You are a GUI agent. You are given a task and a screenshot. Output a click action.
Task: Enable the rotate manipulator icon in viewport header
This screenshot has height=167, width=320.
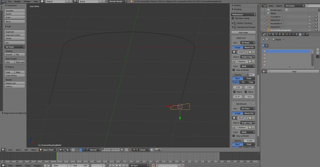pyautogui.click(x=84, y=150)
